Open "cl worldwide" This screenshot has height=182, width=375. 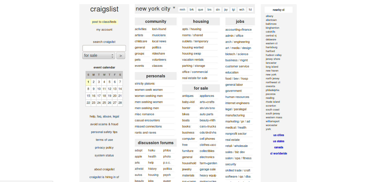[279, 153]
